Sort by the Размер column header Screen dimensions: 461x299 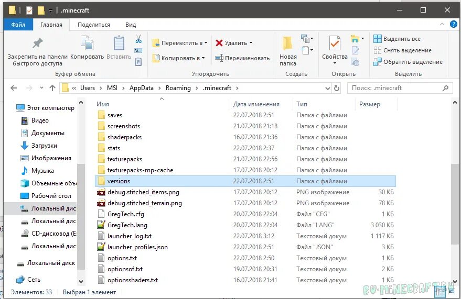point(370,104)
